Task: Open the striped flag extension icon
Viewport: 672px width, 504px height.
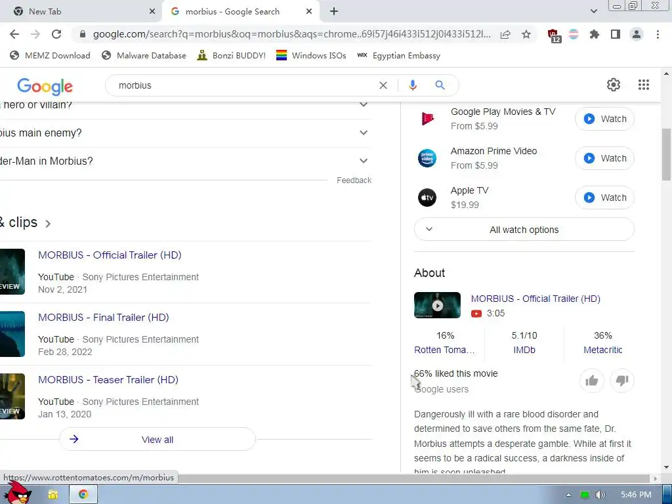Action: 574,34
